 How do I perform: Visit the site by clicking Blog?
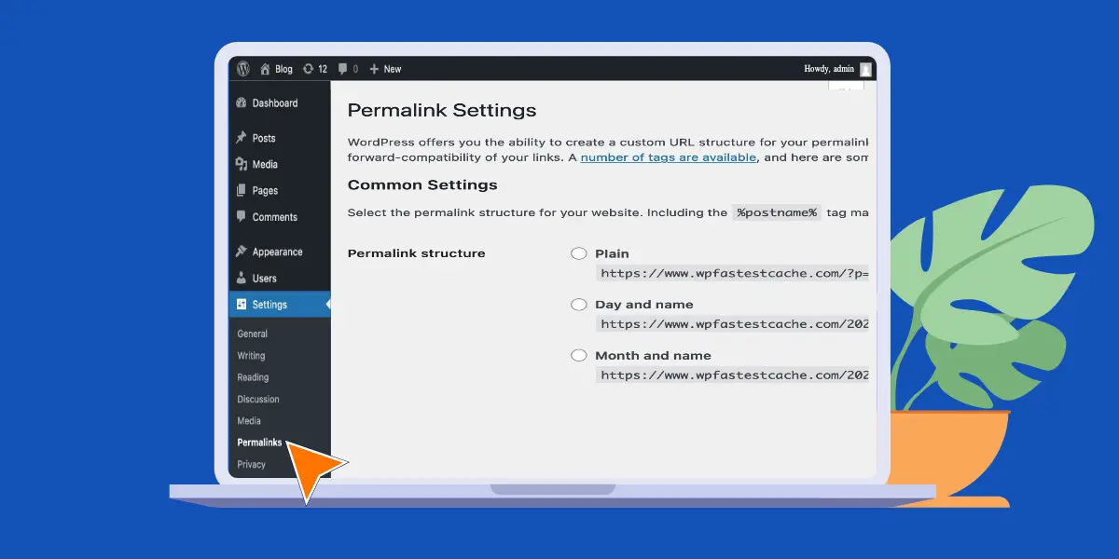point(277,68)
